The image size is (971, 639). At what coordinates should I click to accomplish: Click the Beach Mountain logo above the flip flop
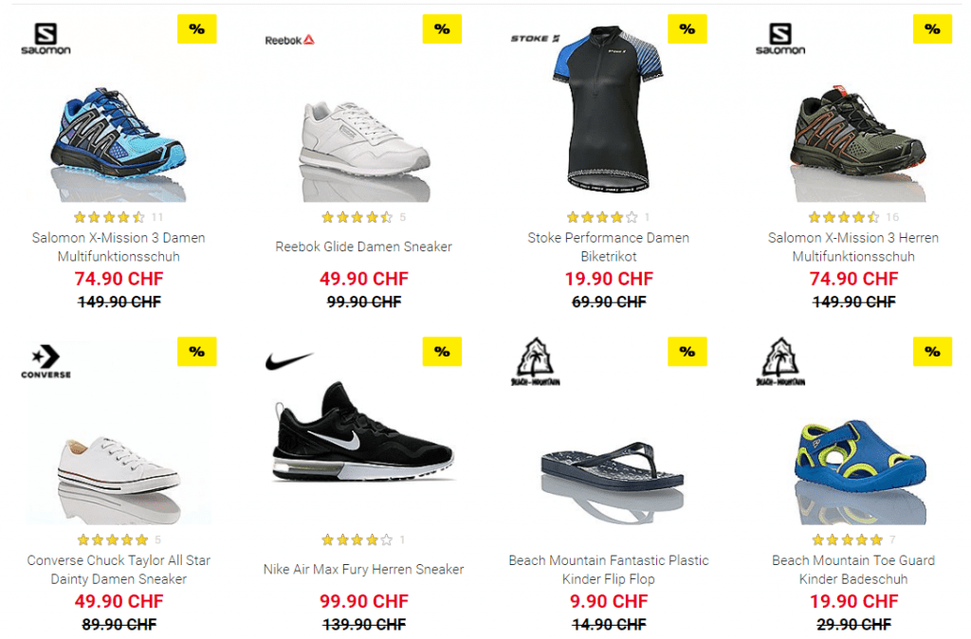(x=535, y=361)
